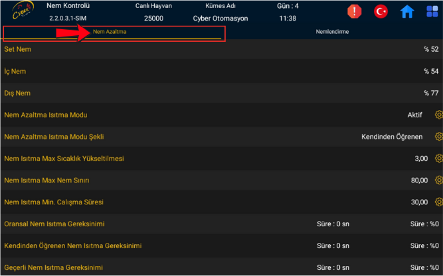Screen dimensions: 443x276
Task: Select the Nem Azaltma tab
Action: coord(110,32)
